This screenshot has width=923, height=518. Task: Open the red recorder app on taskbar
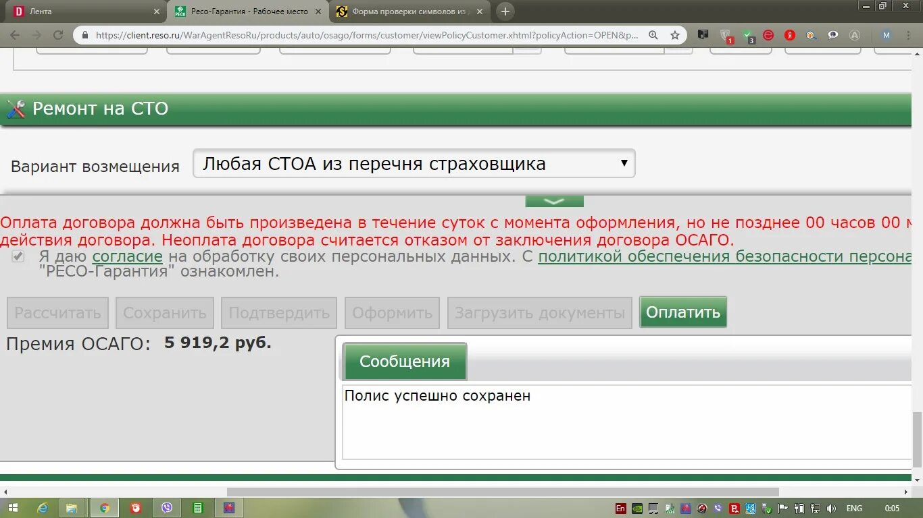pyautogui.click(x=136, y=508)
